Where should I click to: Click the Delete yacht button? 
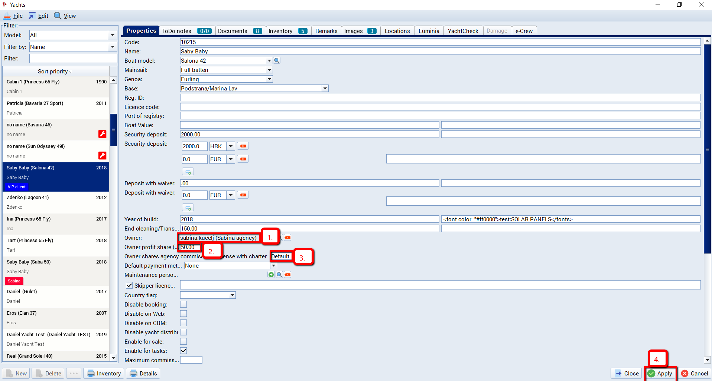coord(48,373)
